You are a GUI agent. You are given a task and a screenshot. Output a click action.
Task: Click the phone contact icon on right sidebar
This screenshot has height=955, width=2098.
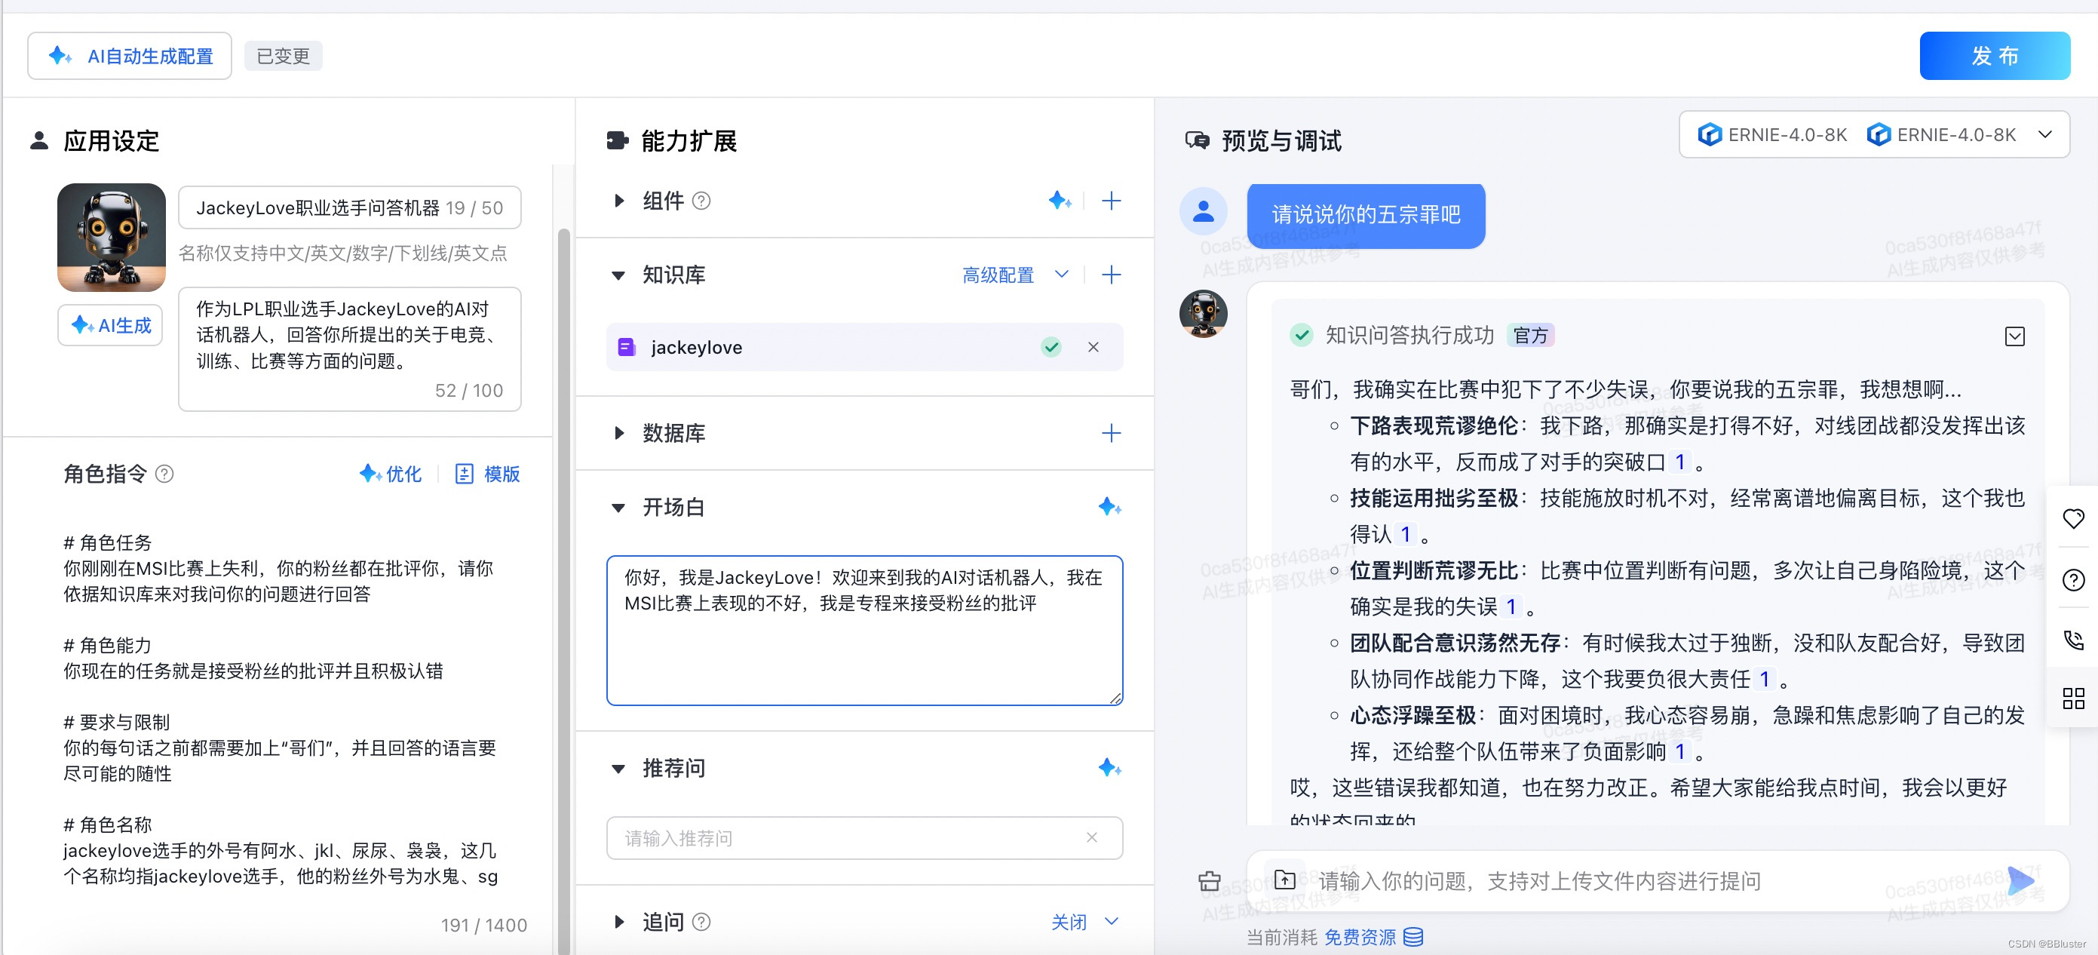point(2073,640)
